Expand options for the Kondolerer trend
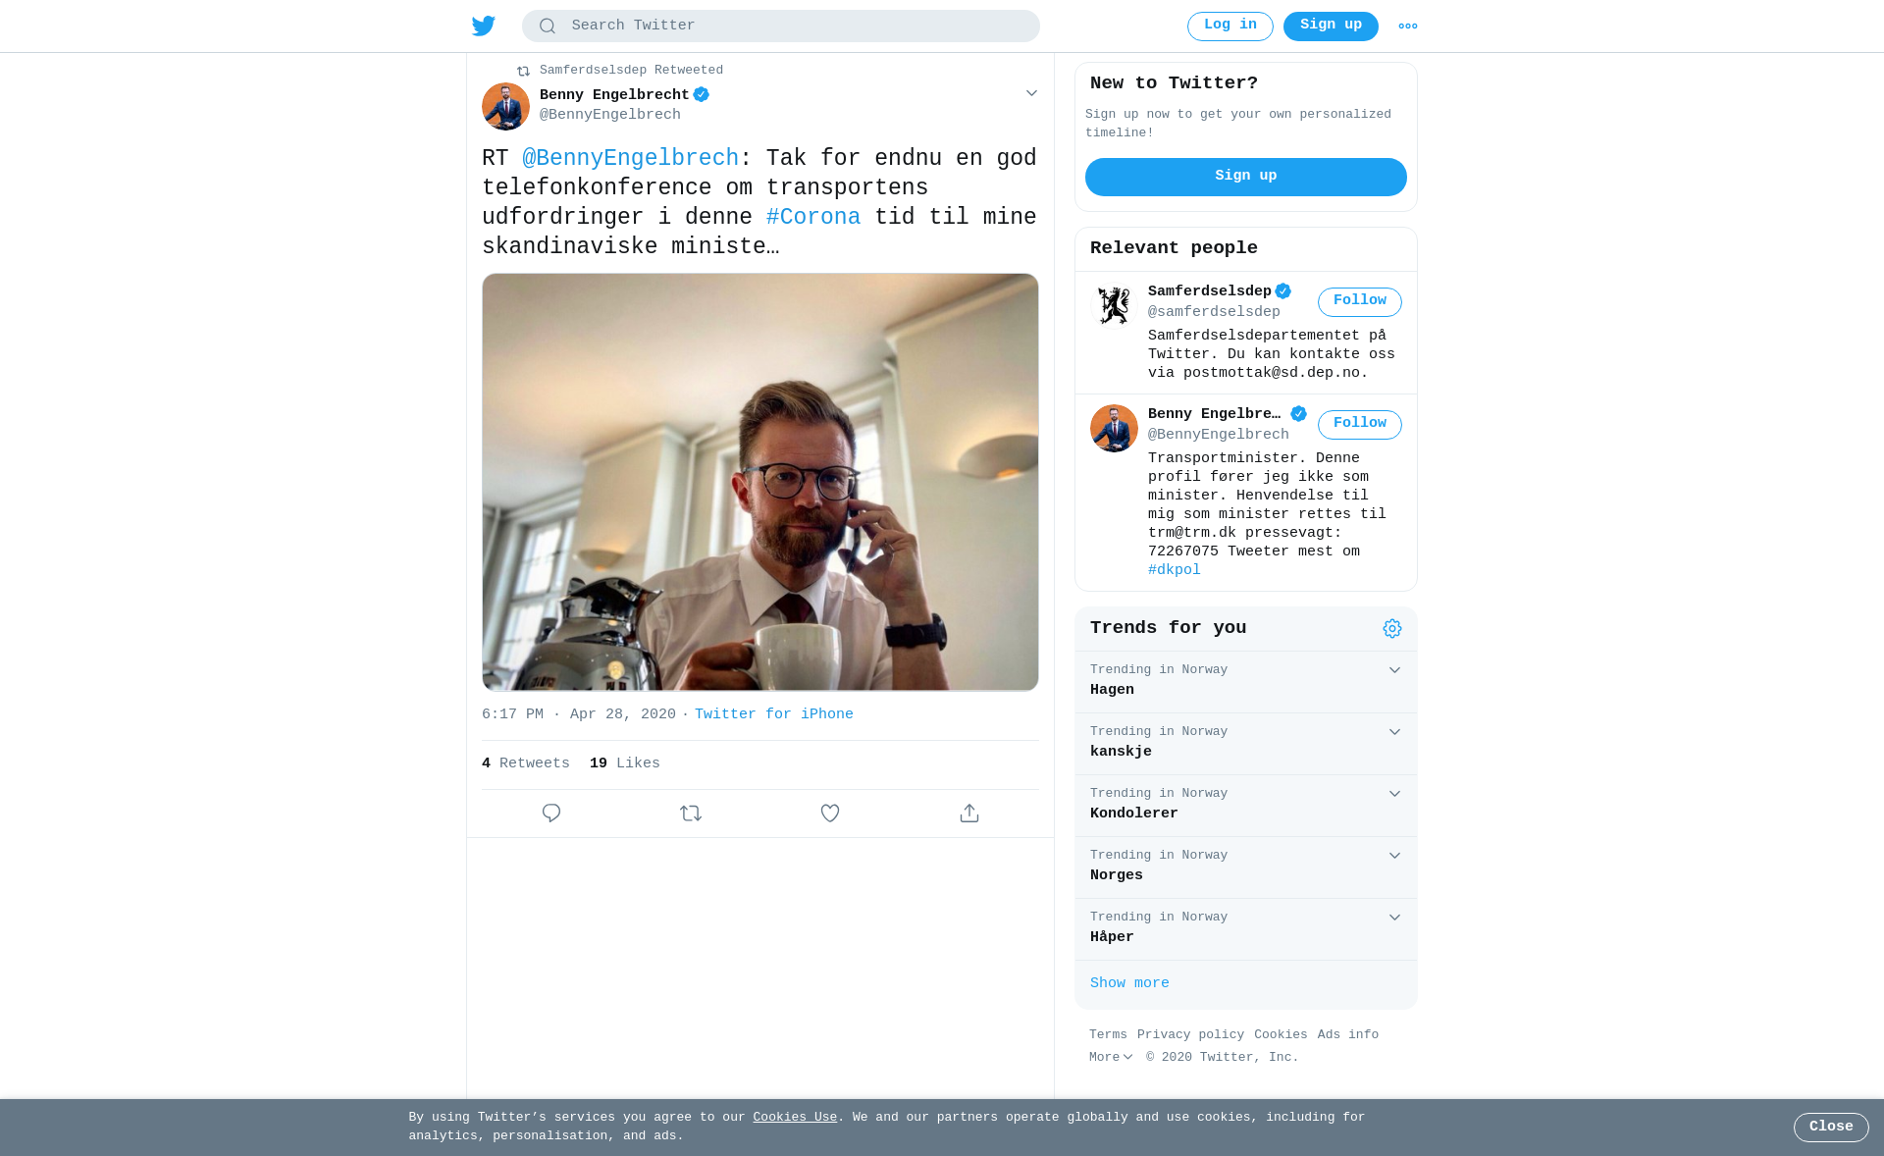 pos(1394,794)
